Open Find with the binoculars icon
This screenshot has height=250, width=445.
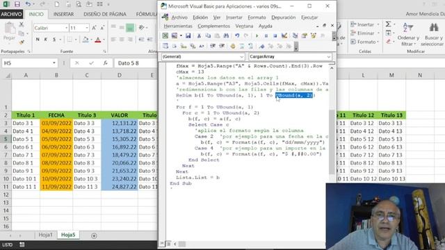click(x=226, y=35)
